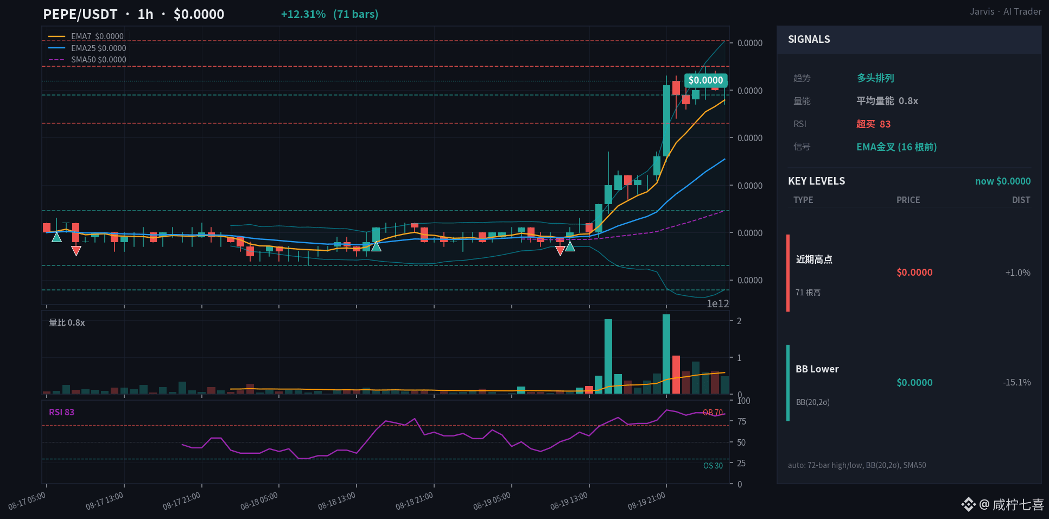Screen dimensions: 1049x519
Task: Click the EMA7 $0.0000 legend text
Action: click(97, 36)
